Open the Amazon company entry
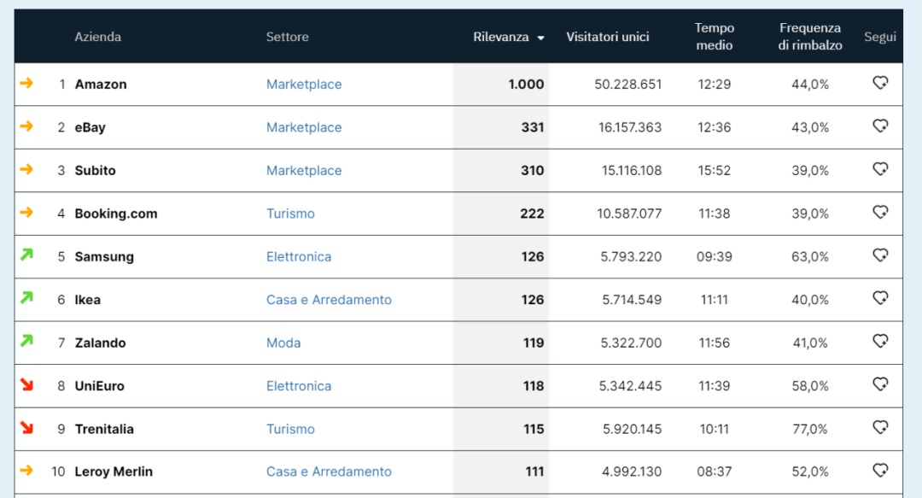The height and width of the screenshot is (498, 922). tap(101, 85)
